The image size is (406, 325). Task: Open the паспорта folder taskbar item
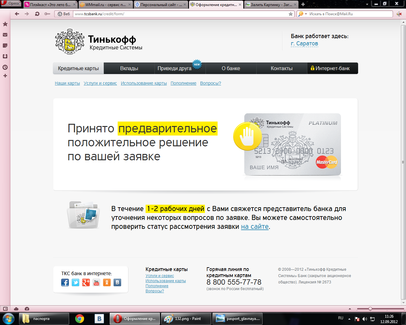(44, 319)
